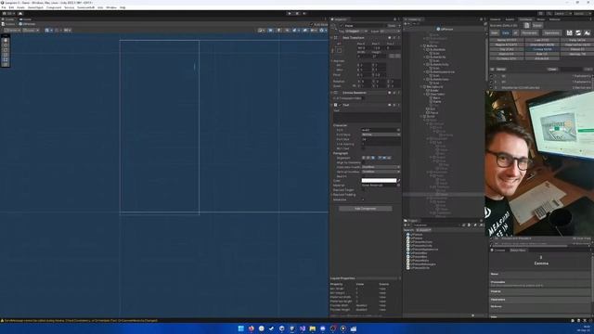Click the Text content input box
This screenshot has width=594, height=334.
(x=367, y=117)
